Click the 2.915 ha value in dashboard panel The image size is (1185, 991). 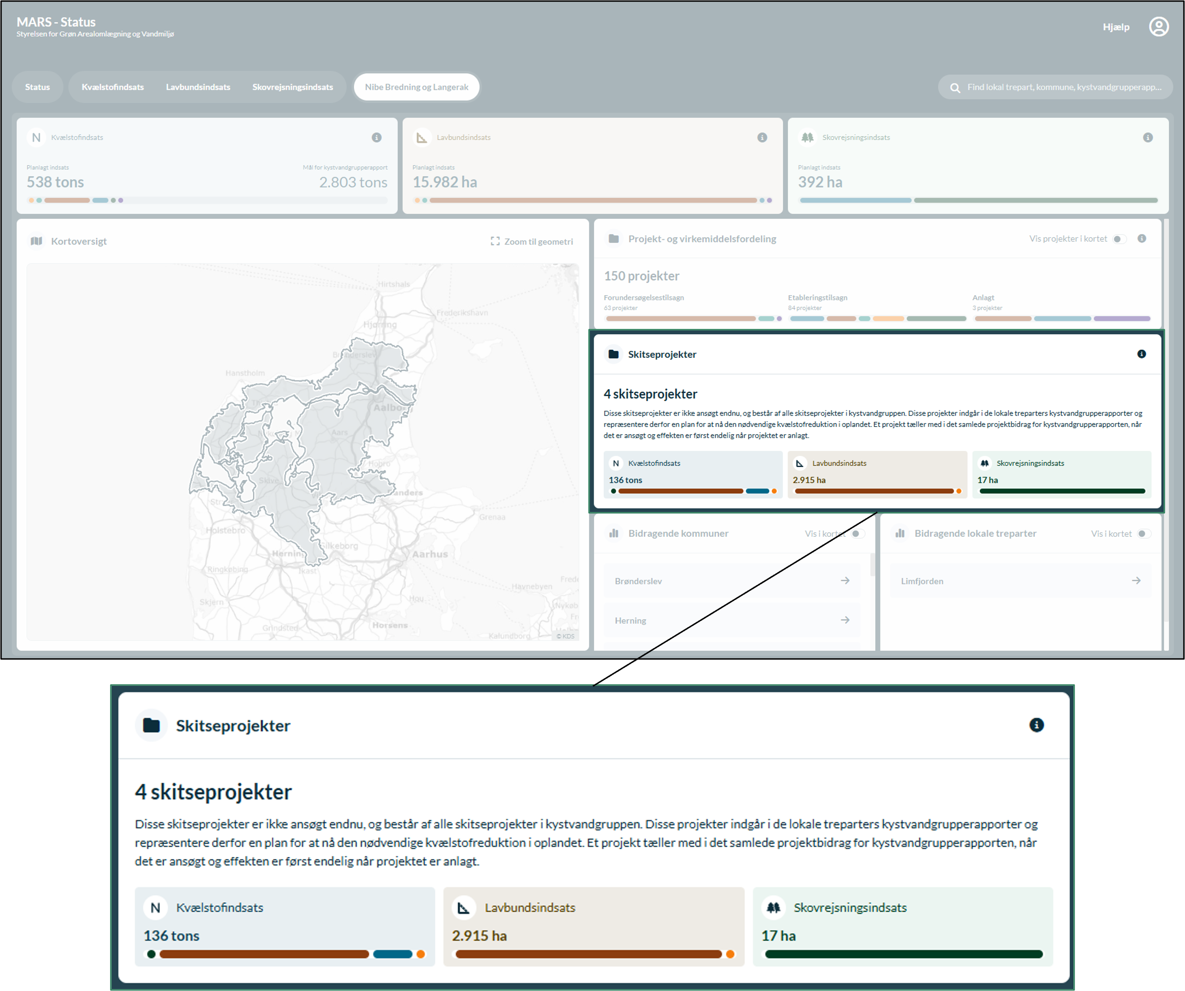click(x=808, y=480)
